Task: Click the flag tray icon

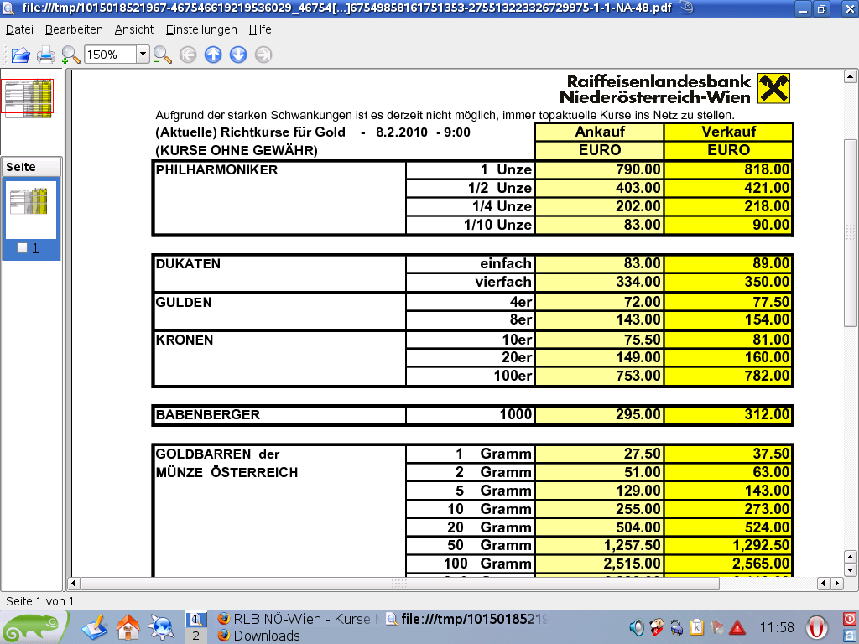Action: [x=717, y=627]
